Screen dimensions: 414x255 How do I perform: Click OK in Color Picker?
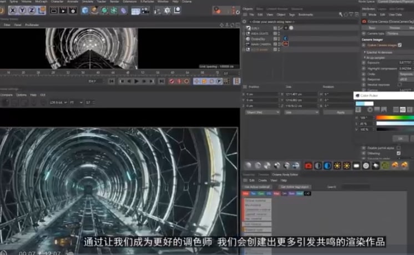click(x=401, y=139)
